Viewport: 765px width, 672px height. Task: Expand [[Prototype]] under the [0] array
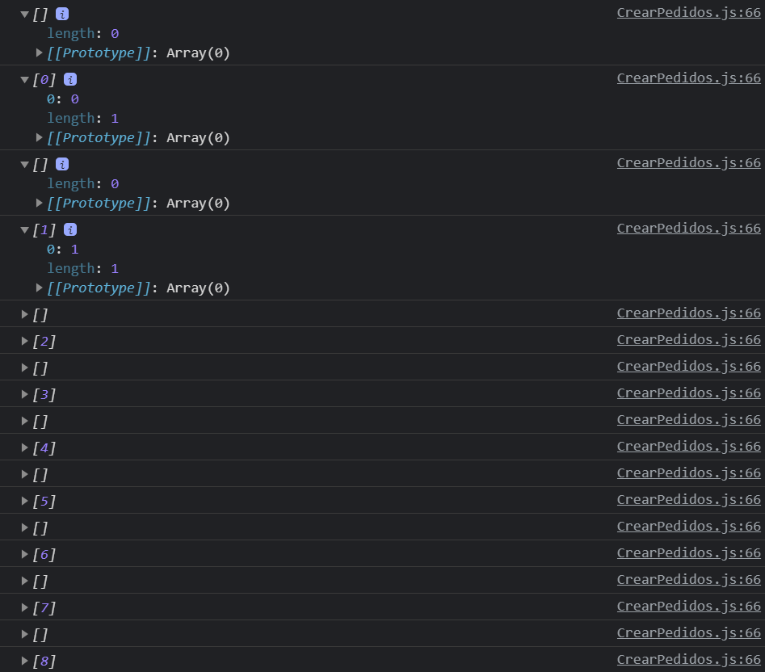tap(40, 137)
